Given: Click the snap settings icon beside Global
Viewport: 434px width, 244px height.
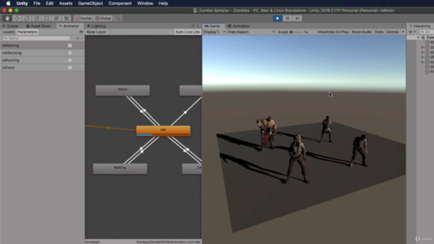Looking at the screenshot, I should [118, 18].
